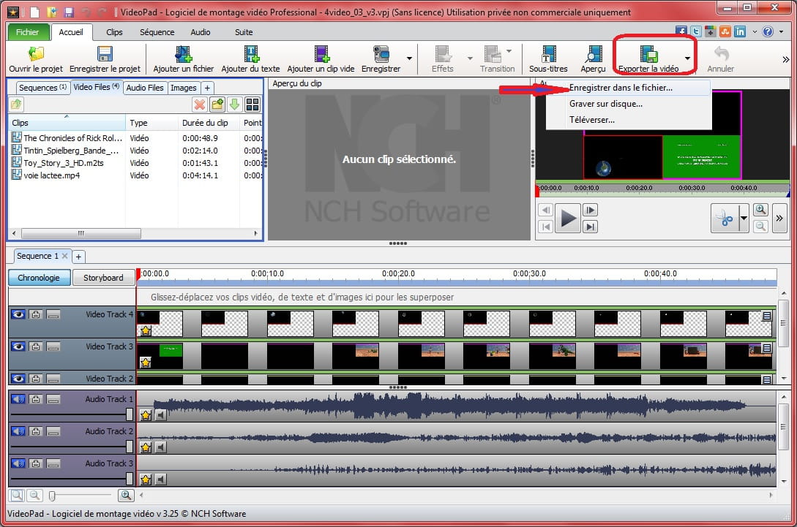
Task: Switch to the Clips ribbon tab
Action: (x=114, y=32)
